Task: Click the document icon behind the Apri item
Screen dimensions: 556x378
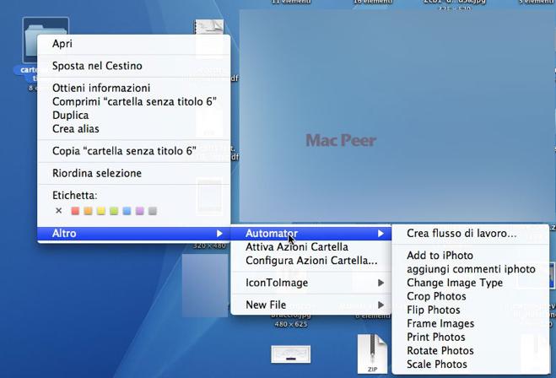Action: 209,27
